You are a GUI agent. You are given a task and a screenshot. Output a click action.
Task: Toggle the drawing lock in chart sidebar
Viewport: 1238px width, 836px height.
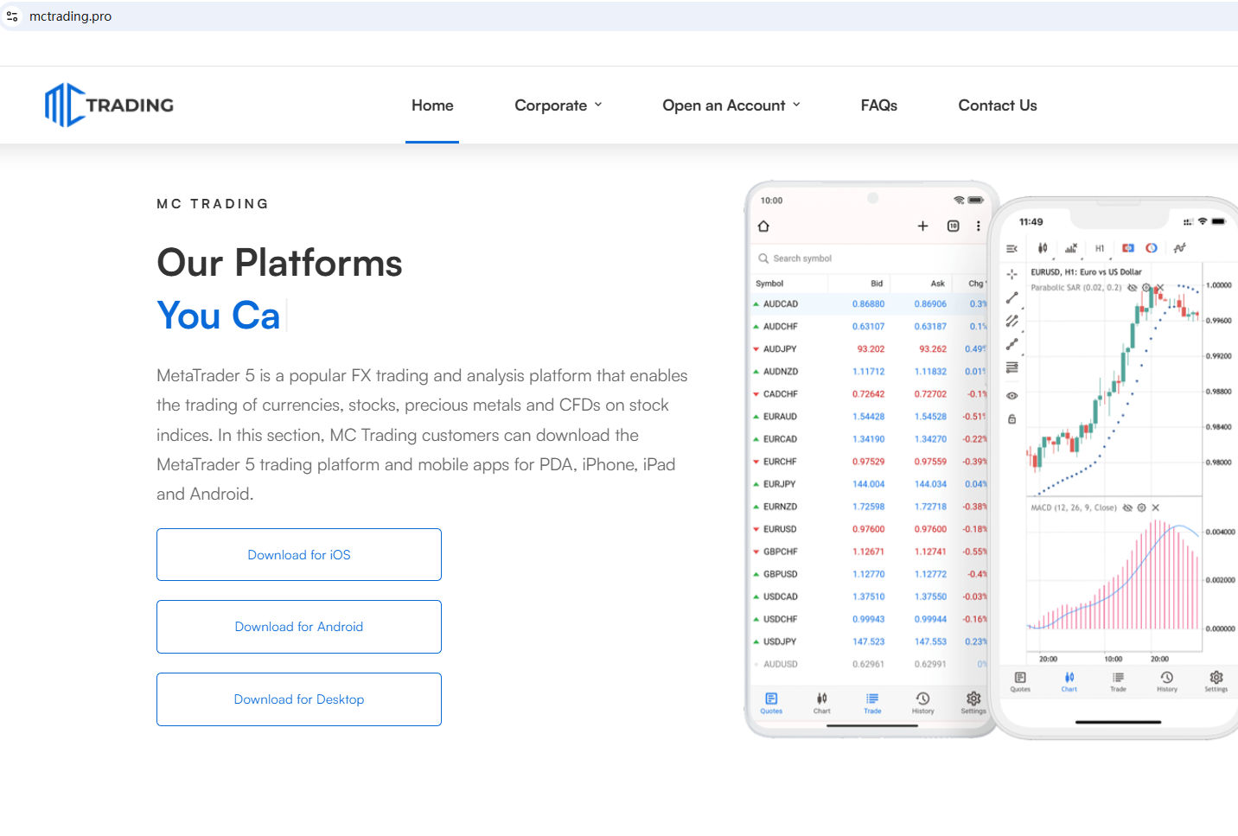click(x=1011, y=419)
